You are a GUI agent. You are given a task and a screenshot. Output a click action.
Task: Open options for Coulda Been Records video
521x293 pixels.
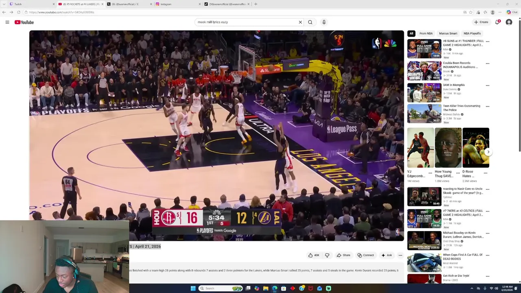[488, 63]
